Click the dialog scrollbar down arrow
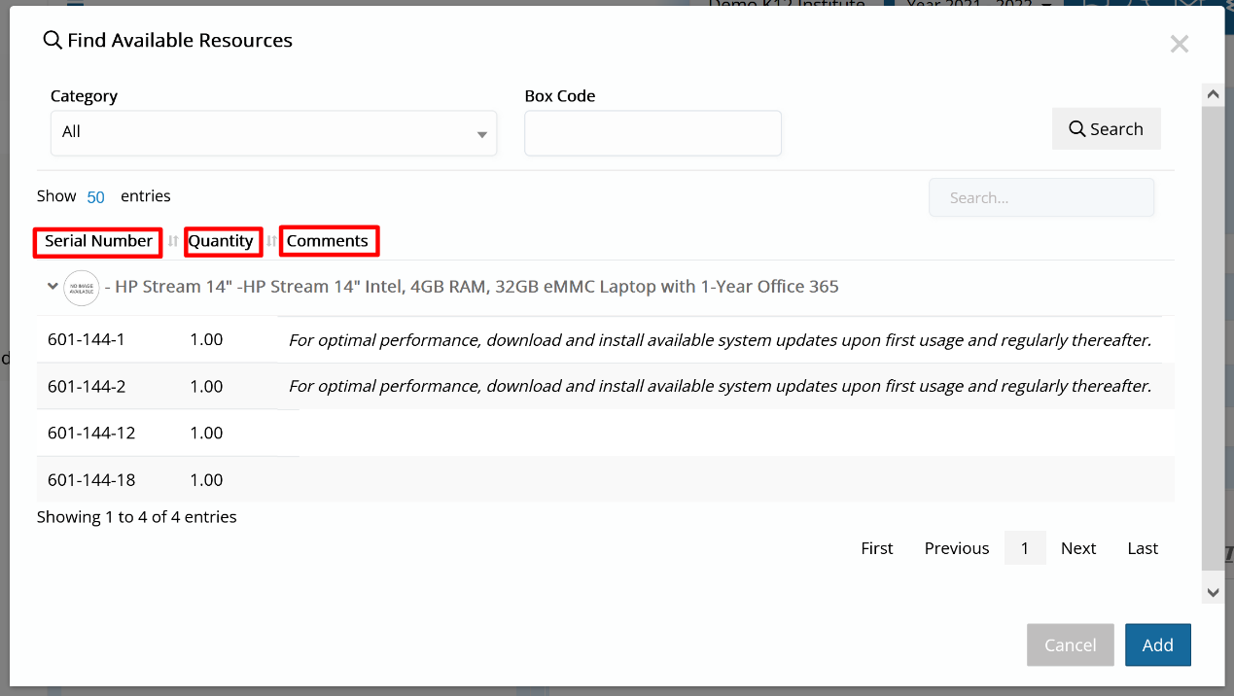This screenshot has height=696, width=1234. pos(1213,591)
